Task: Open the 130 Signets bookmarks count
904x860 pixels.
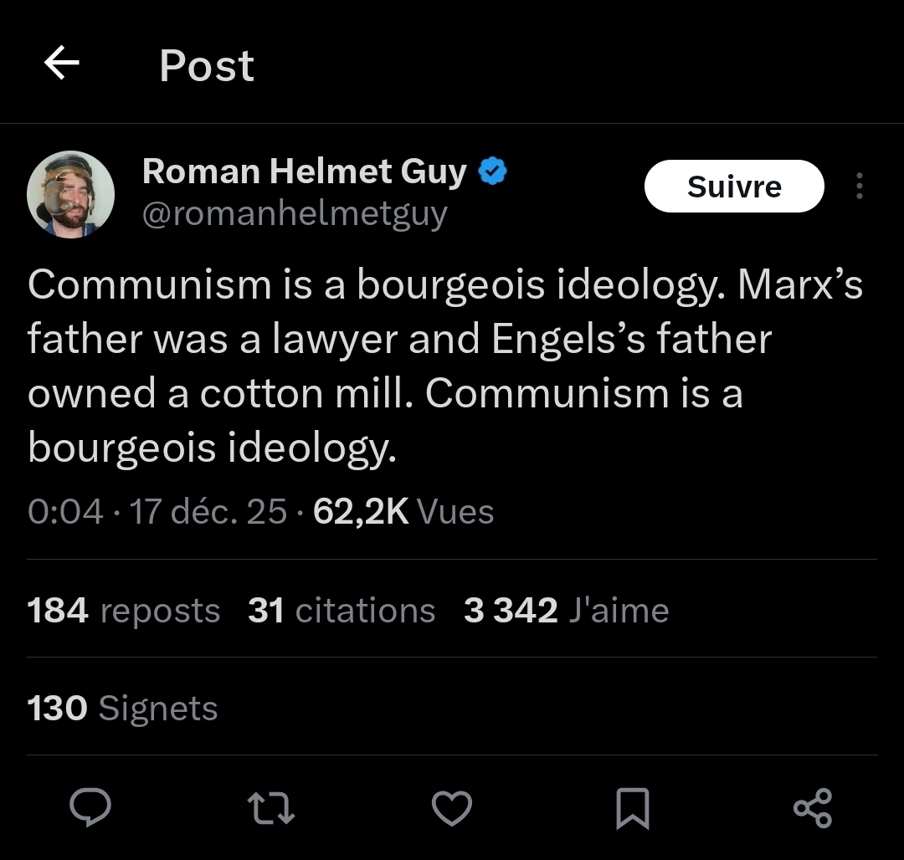Action: (123, 709)
